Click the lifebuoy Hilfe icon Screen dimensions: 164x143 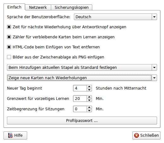(x=10, y=135)
